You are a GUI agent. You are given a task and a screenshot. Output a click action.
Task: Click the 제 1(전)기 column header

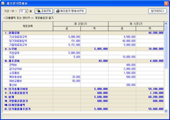136,24
